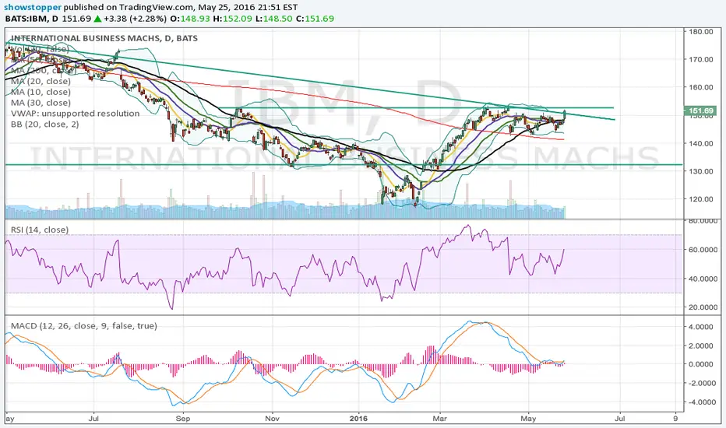Screen dimensions: 726x428
Task: Select the MA (20, close) indicator label
Action: (41, 82)
